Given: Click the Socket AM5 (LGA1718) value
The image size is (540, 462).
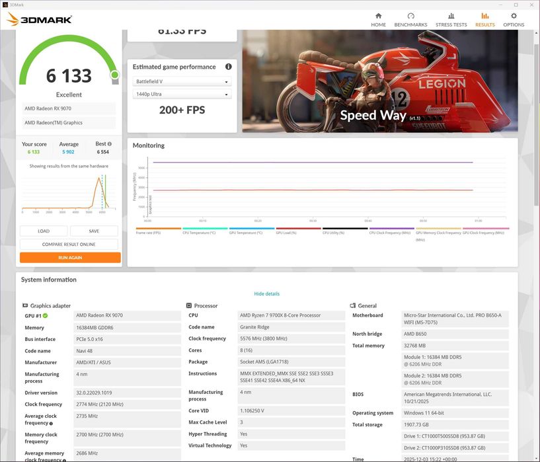Looking at the screenshot, I should [291, 362].
